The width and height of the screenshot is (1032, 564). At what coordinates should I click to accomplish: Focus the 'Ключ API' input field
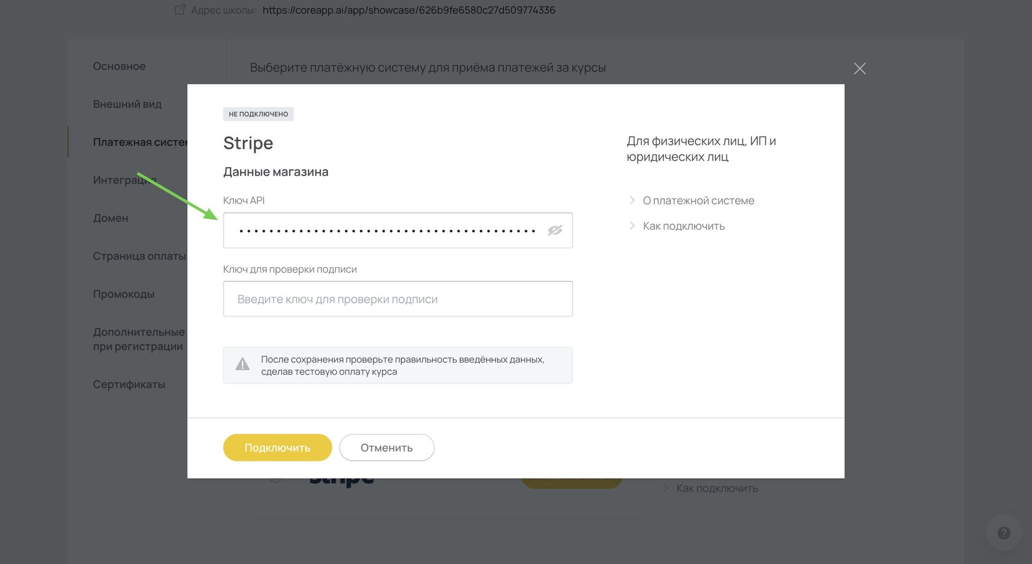tap(398, 230)
